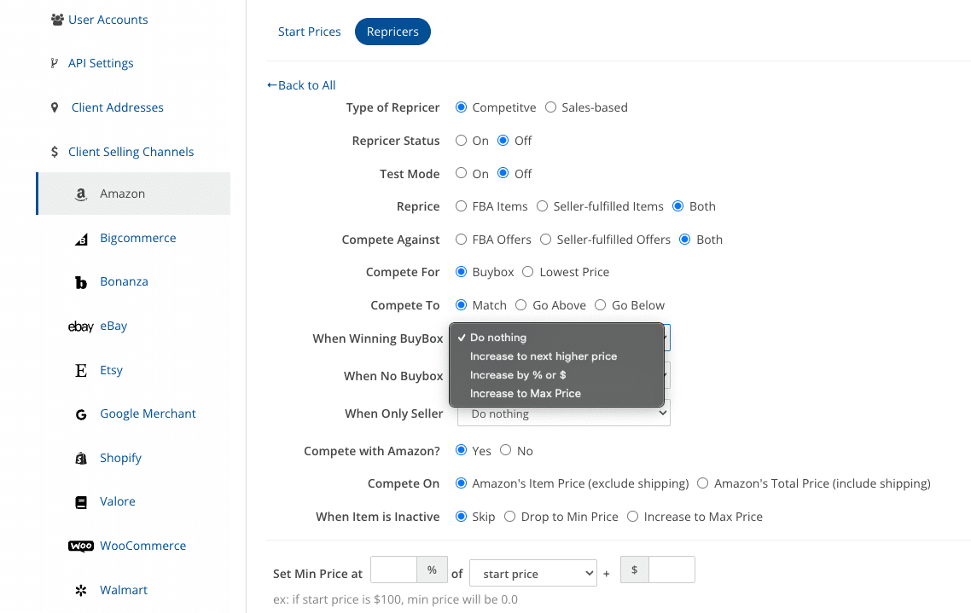Compete for Buybox
The height and width of the screenshot is (613, 971).
click(x=461, y=272)
